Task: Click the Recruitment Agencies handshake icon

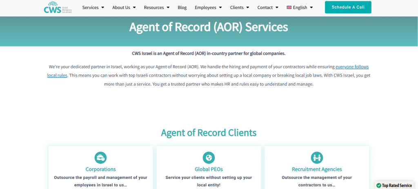Action: tap(317, 158)
